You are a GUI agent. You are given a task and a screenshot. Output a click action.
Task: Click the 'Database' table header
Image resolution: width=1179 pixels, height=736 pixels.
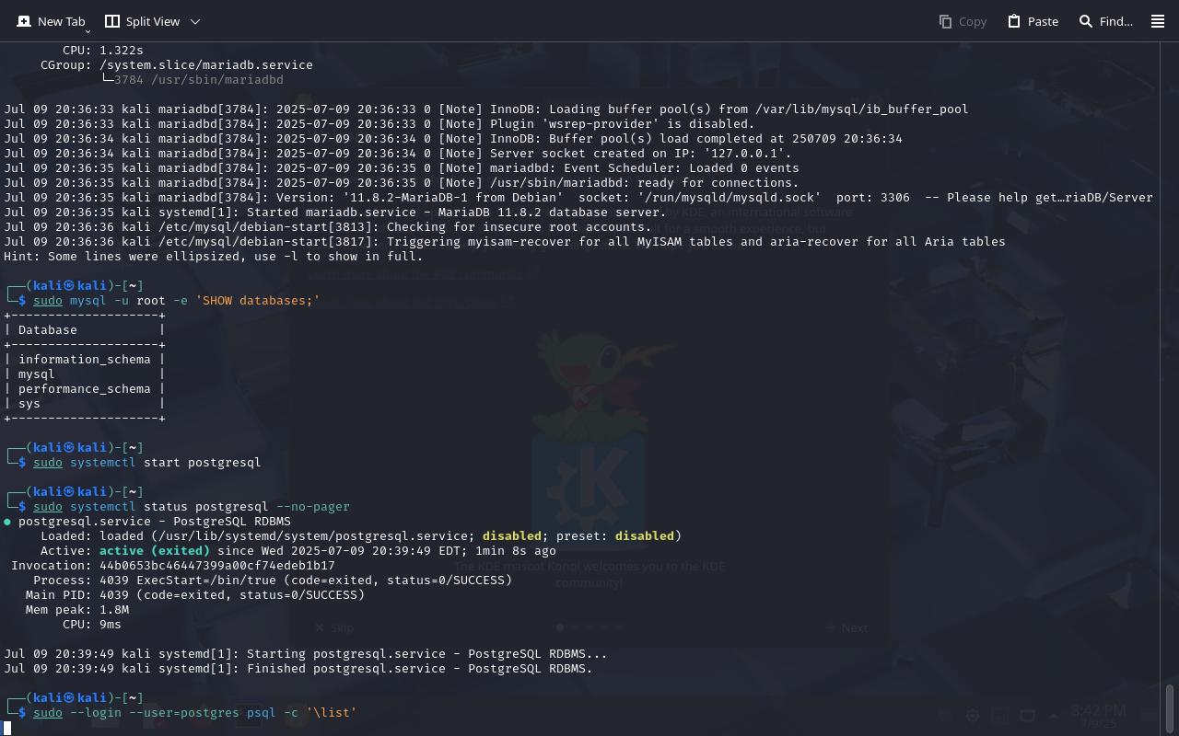tap(48, 330)
